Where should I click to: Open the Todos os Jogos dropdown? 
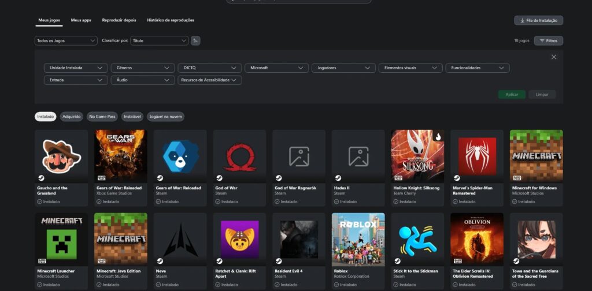[x=66, y=41]
